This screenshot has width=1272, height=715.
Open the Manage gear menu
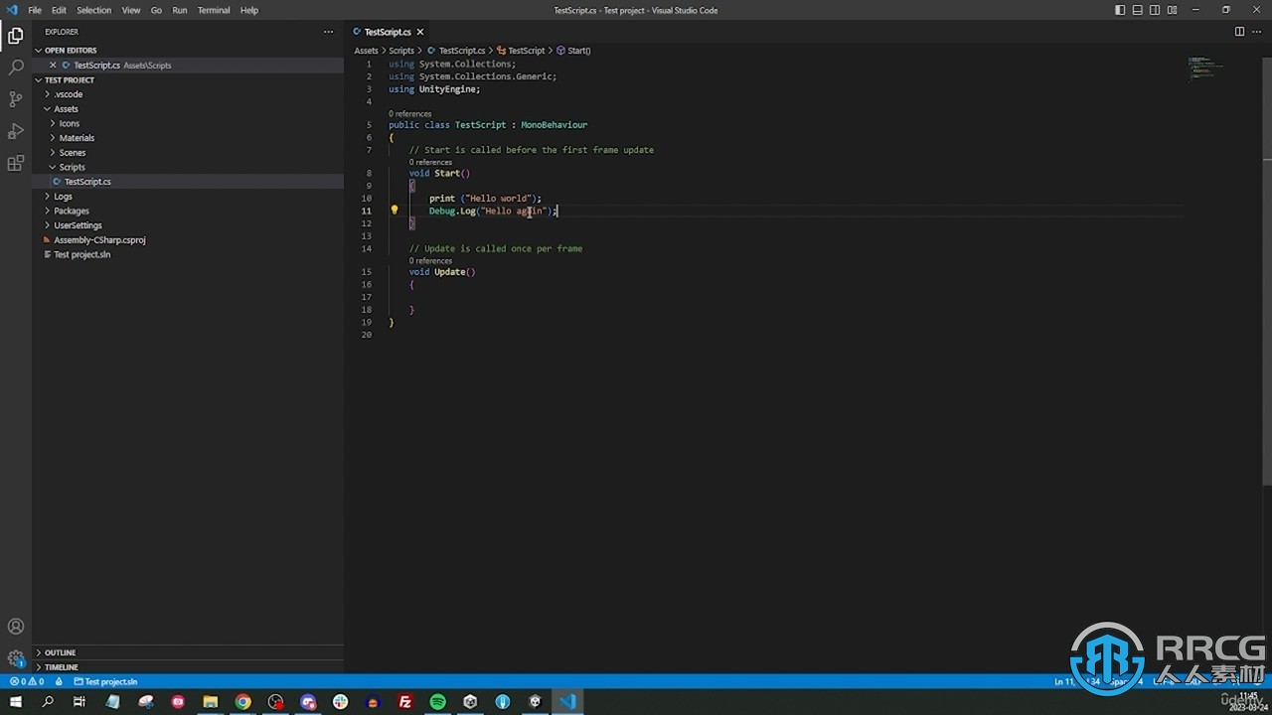point(16,658)
